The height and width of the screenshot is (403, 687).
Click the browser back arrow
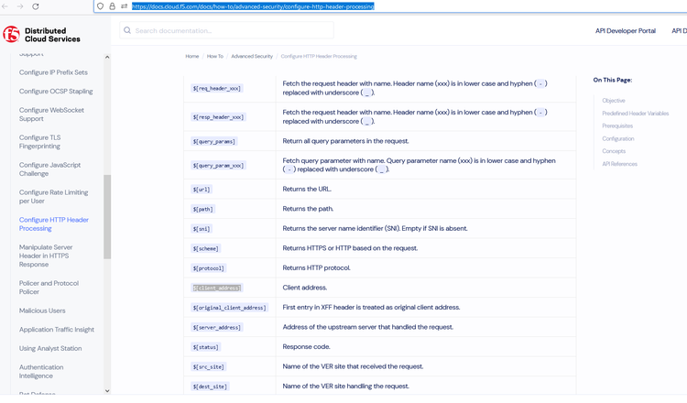[5, 6]
